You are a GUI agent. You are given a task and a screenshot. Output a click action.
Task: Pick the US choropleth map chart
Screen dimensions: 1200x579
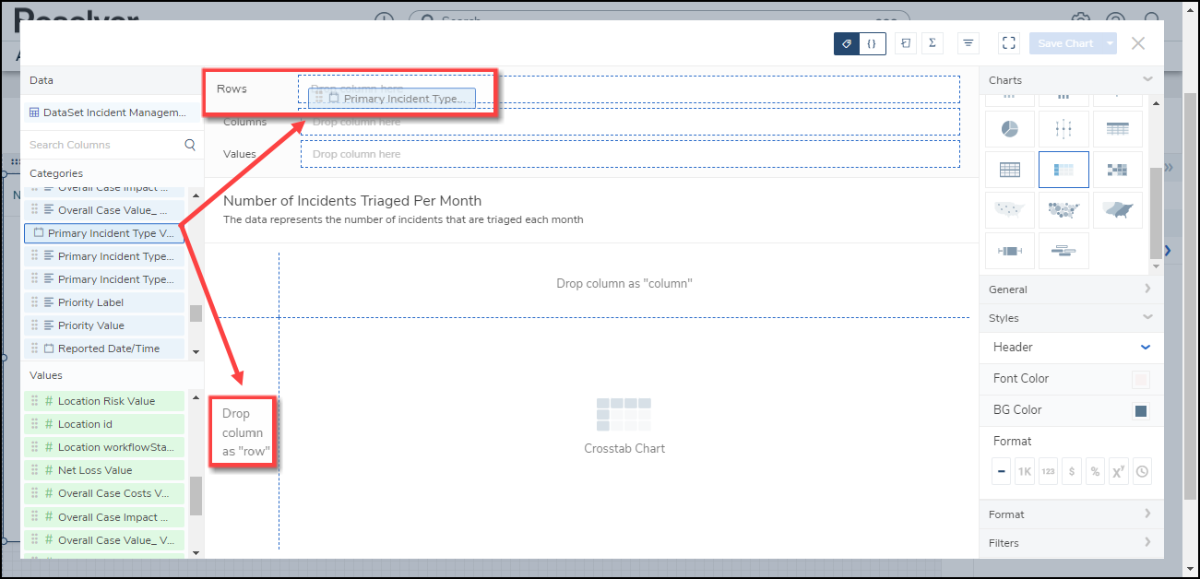tap(1117, 210)
